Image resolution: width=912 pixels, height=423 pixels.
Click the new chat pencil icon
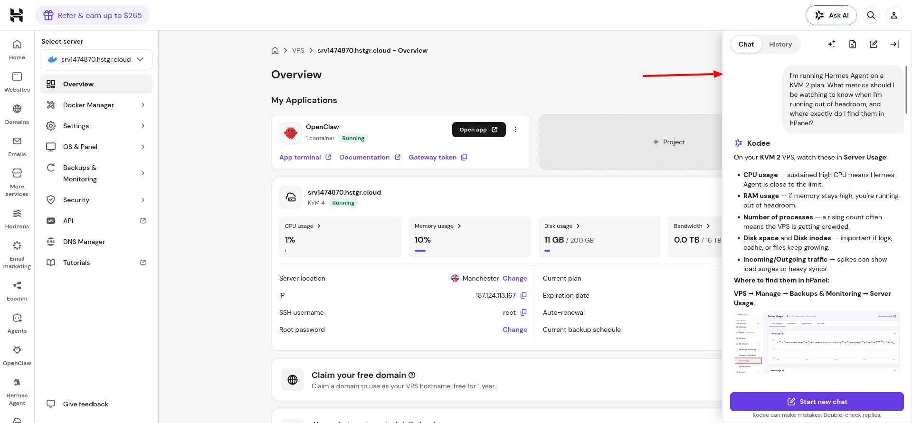(x=874, y=44)
